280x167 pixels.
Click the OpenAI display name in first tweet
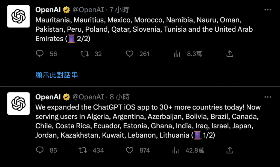coord(48,10)
